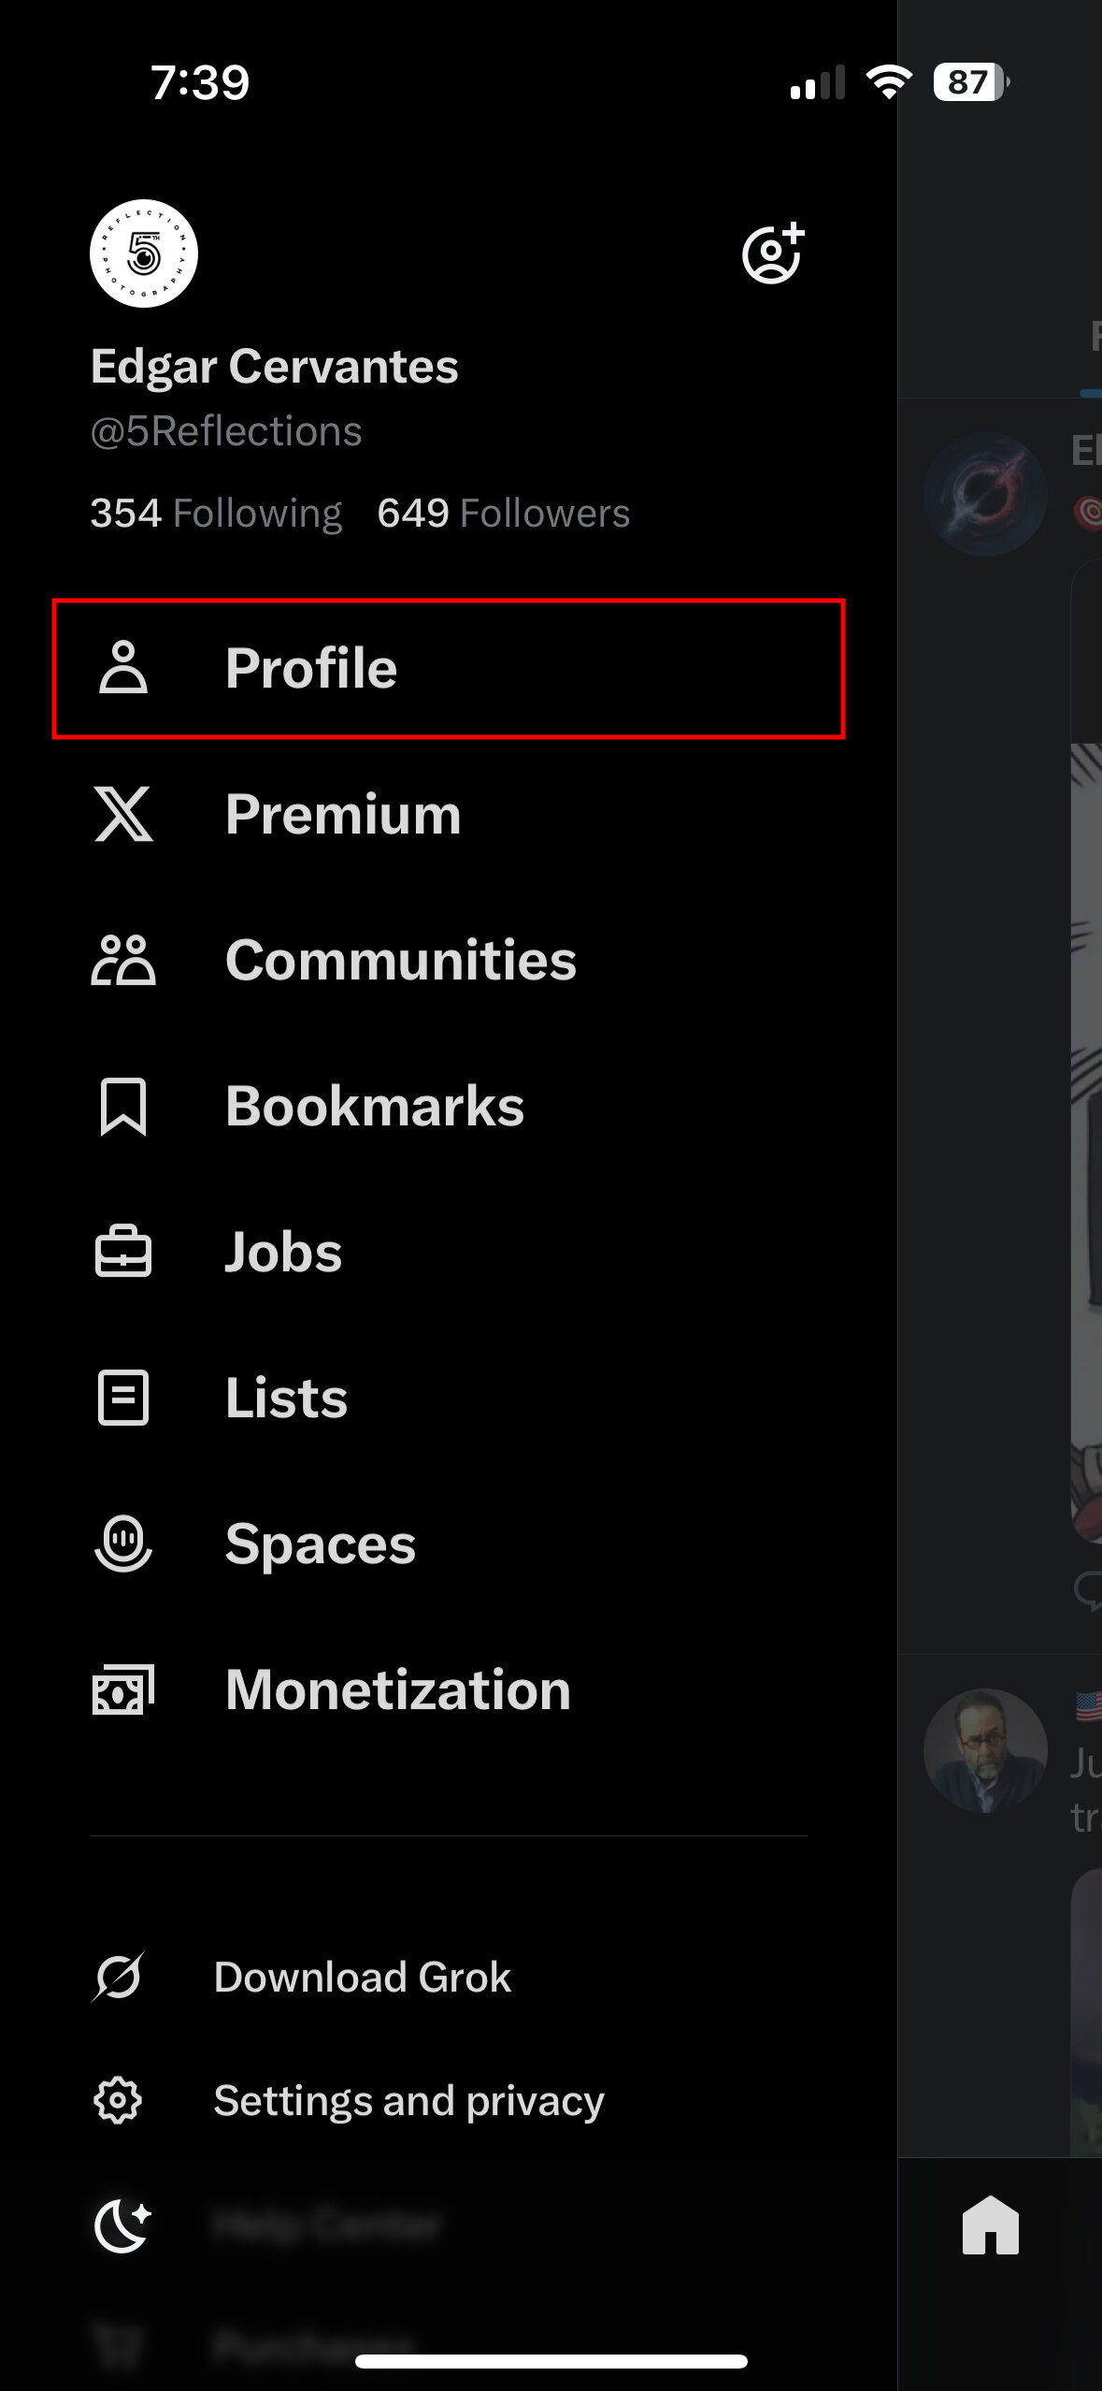View the 649 Followers list
The height and width of the screenshot is (2391, 1102).
point(504,514)
